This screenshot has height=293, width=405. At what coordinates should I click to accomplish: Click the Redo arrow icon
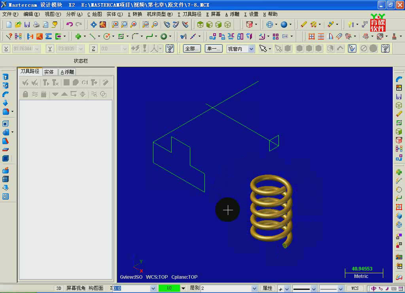point(79,25)
